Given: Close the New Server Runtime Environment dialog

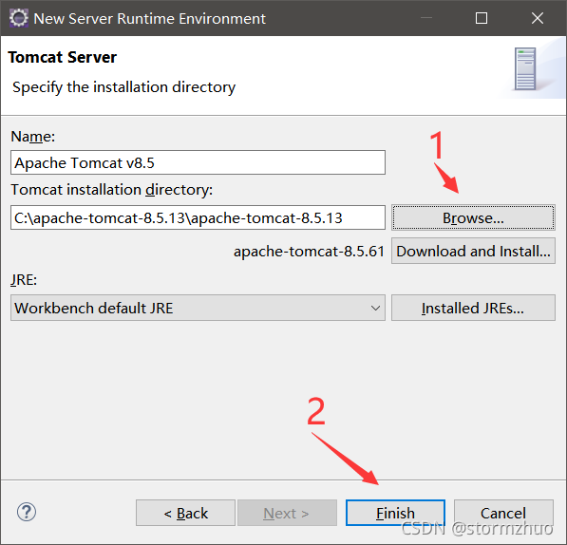Looking at the screenshot, I should coord(538,18).
